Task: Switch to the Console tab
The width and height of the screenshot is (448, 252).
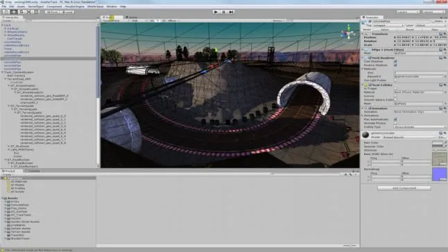Action: coord(33,171)
